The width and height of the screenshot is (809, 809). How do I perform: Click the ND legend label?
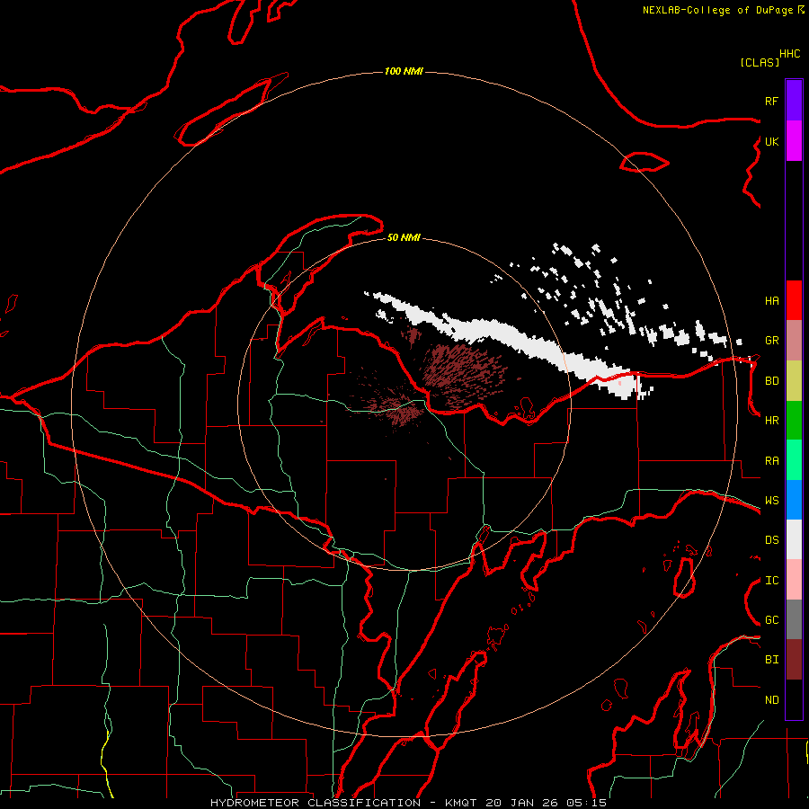click(x=771, y=700)
